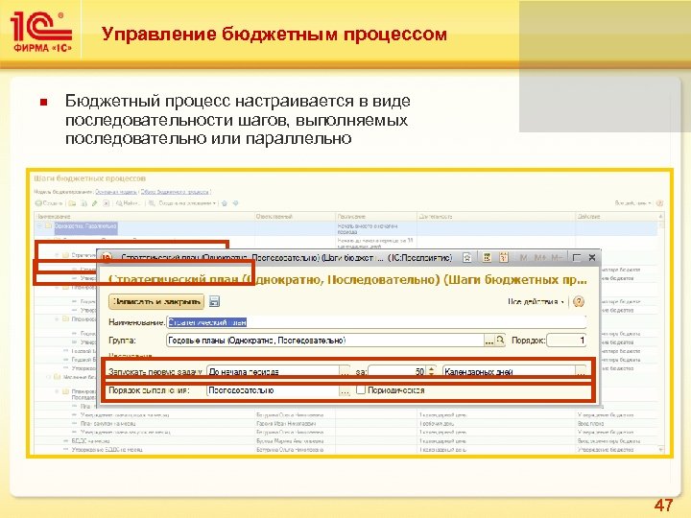Click the M+ memory button in title bar
The width and height of the screenshot is (691, 518).
539,258
